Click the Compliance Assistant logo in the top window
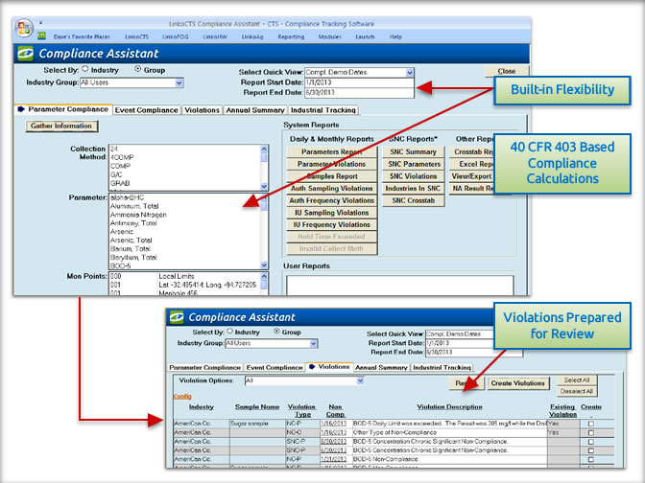 [25, 54]
